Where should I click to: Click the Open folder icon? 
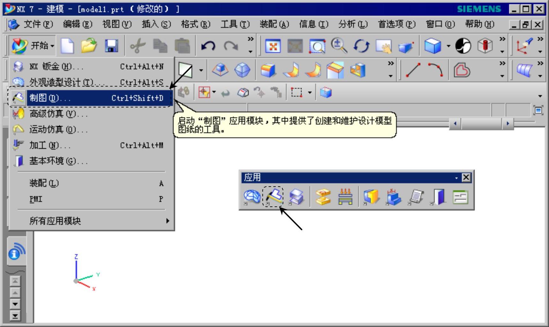[x=89, y=46]
